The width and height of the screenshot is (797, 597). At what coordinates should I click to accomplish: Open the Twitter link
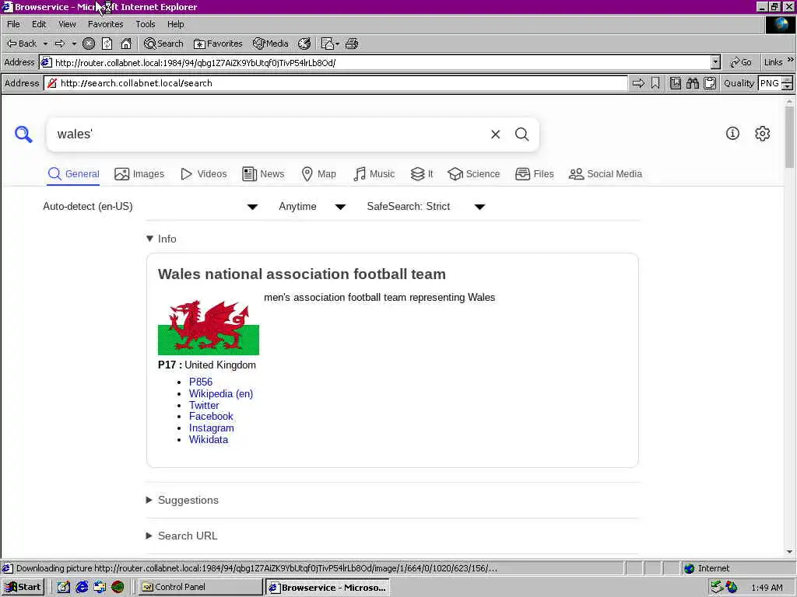(204, 405)
